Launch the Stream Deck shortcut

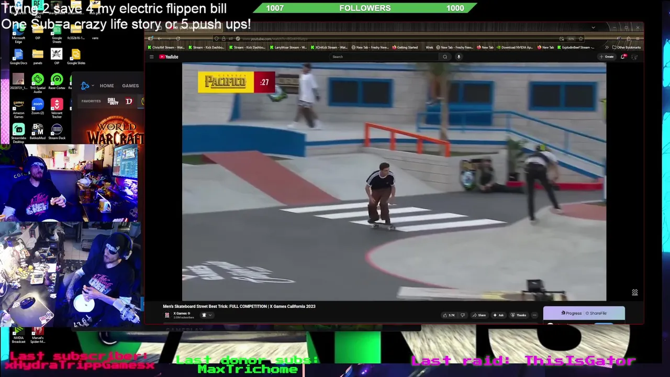(x=57, y=132)
